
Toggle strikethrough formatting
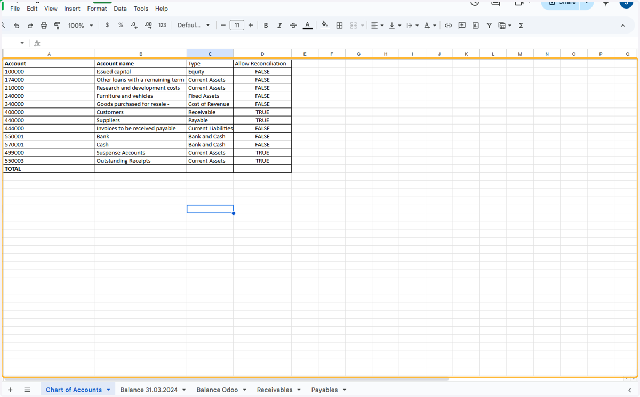click(x=293, y=26)
